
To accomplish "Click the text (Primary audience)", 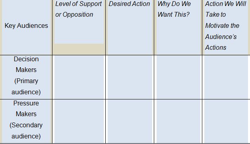I will [26, 87].
